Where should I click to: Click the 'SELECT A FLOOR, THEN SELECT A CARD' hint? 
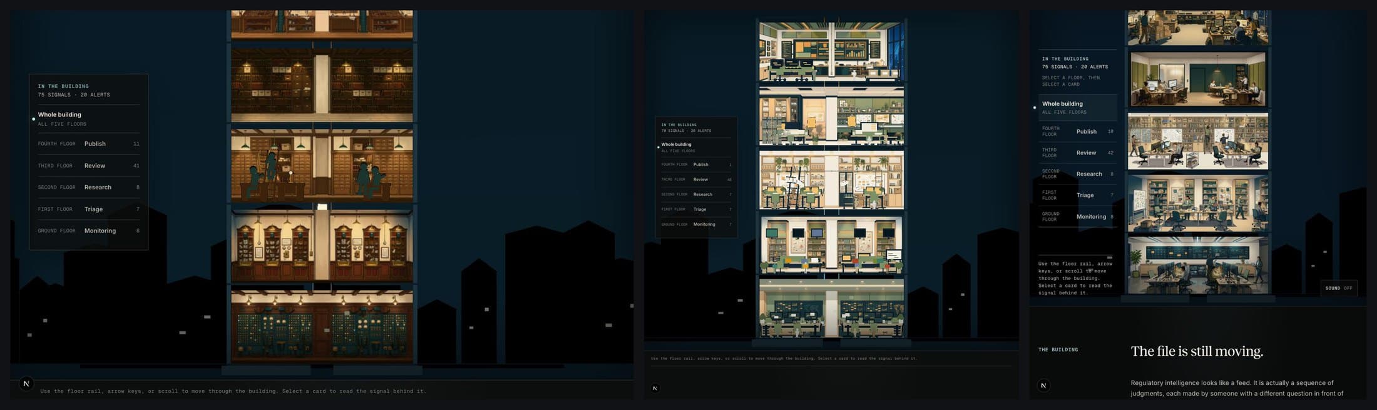click(x=1070, y=81)
